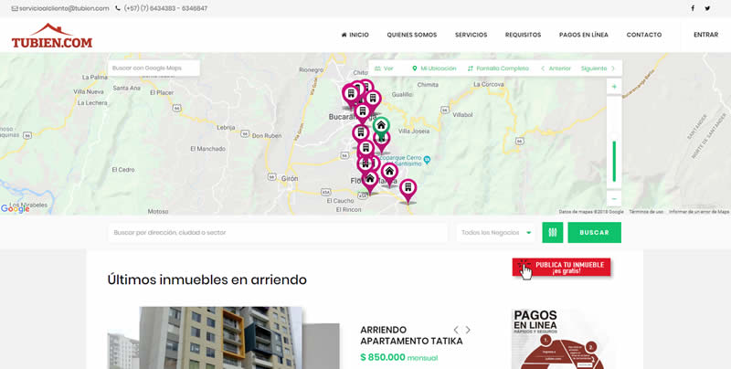Image resolution: width=731 pixels, height=369 pixels.
Task: Open Términos de uso map link
Action: click(646, 212)
